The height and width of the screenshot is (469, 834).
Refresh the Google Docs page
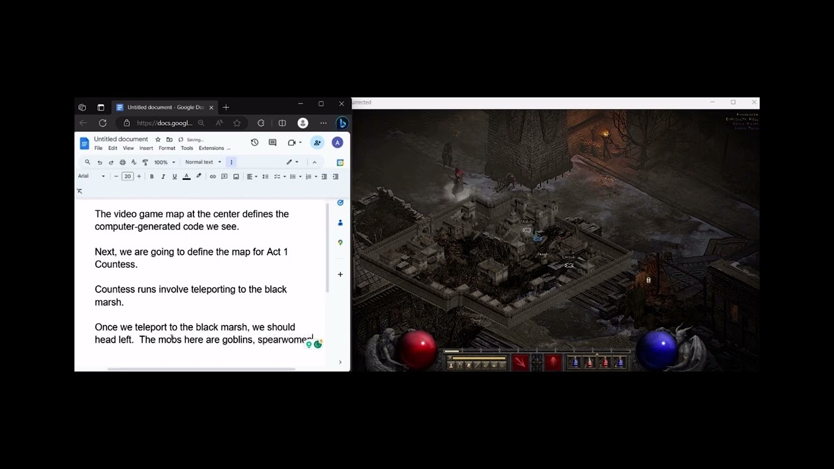coord(102,123)
